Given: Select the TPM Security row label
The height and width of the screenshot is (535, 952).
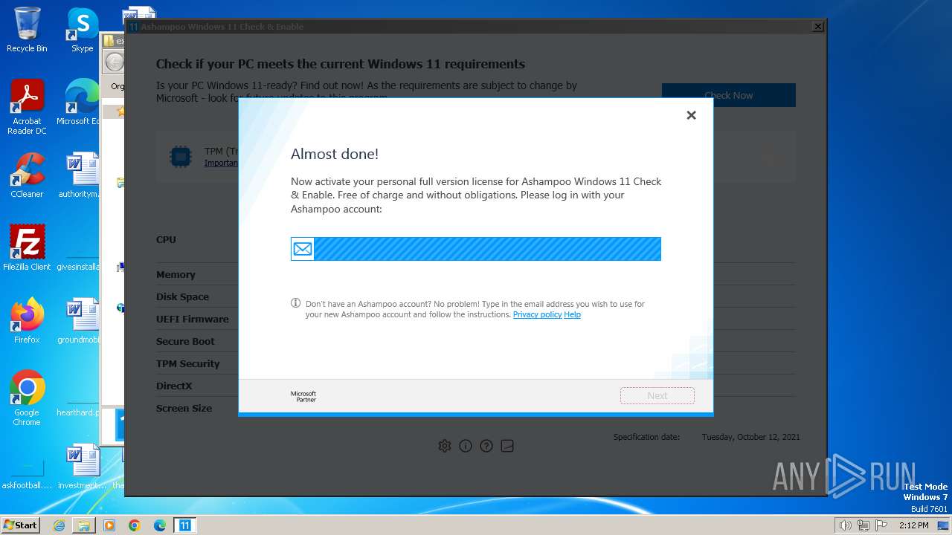Looking at the screenshot, I should (x=187, y=363).
